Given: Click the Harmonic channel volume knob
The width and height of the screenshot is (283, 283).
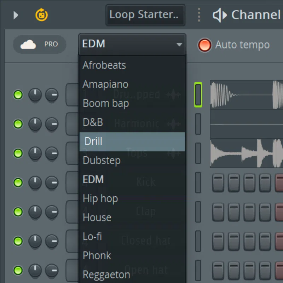Looking at the screenshot, I should (x=52, y=124).
